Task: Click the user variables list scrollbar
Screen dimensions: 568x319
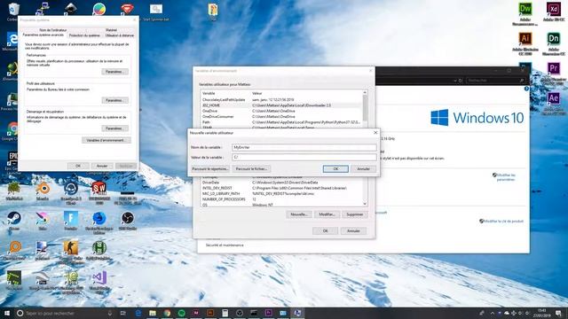Action: [365, 108]
